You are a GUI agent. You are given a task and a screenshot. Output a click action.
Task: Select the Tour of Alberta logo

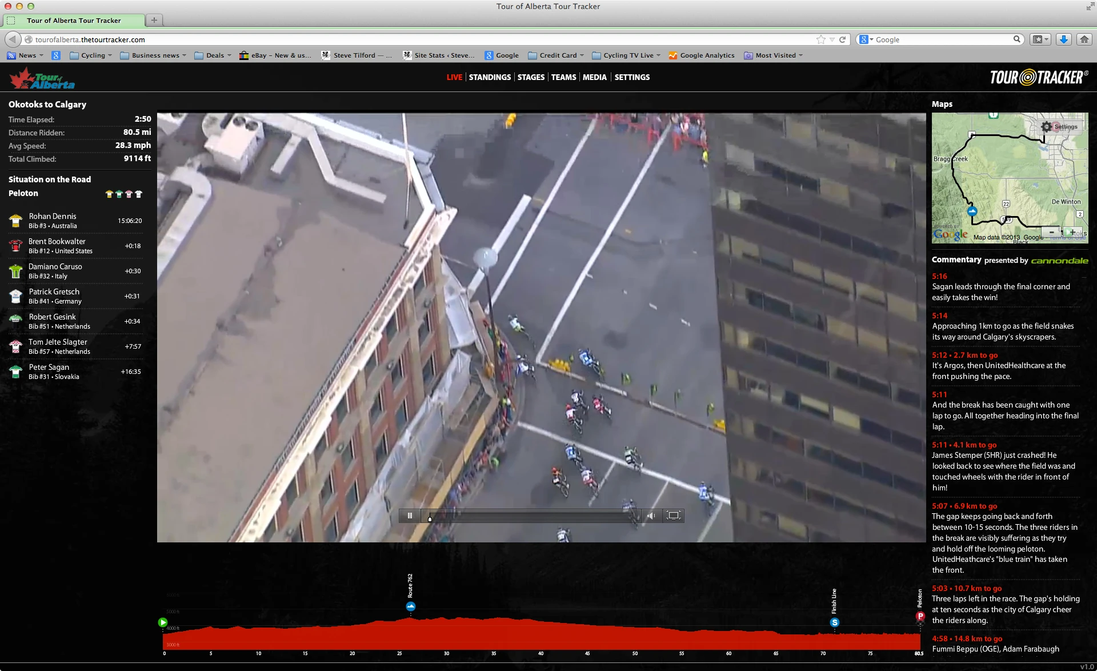42,78
